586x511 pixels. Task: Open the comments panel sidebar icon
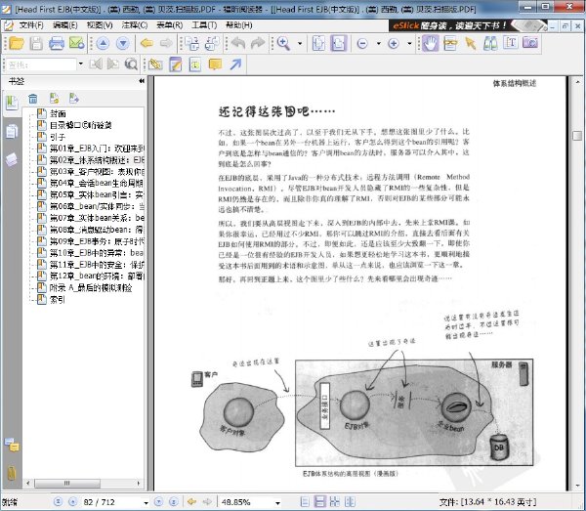12,445
